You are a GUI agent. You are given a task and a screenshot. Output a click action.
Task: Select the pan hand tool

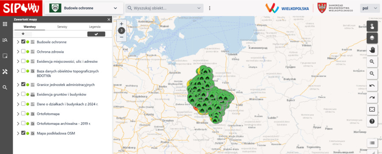click(x=372, y=50)
